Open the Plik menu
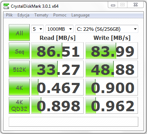Image resolution: width=147 pixels, height=134 pixels. tap(9, 15)
